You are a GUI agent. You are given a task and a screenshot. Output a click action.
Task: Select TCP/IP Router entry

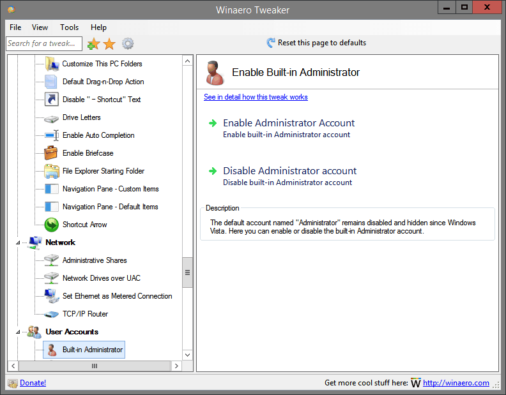(85, 314)
